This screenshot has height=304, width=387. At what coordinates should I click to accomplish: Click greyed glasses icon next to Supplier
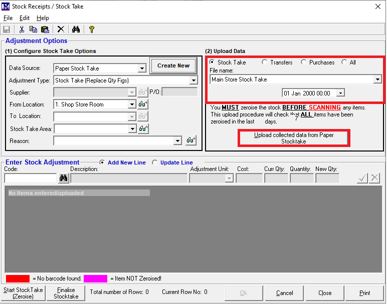coord(143,92)
